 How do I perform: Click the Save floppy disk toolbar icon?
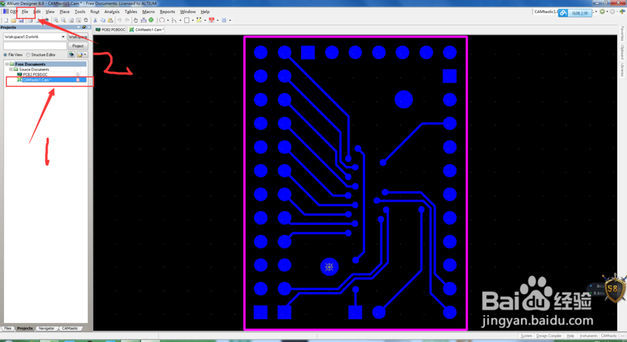click(x=21, y=20)
